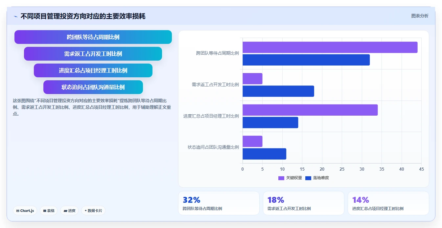Image resolution: width=442 pixels, height=228 pixels.
Task: Click purple bar for 需求返工占开发工时比例
Action: (x=252, y=79)
